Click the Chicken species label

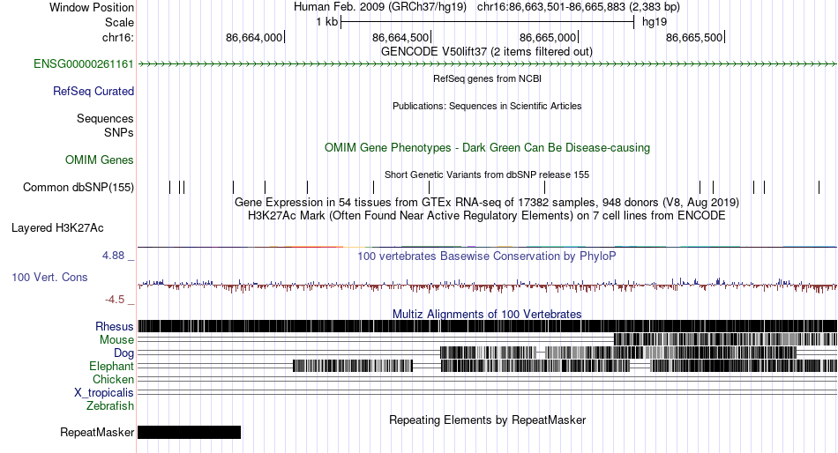coord(113,379)
